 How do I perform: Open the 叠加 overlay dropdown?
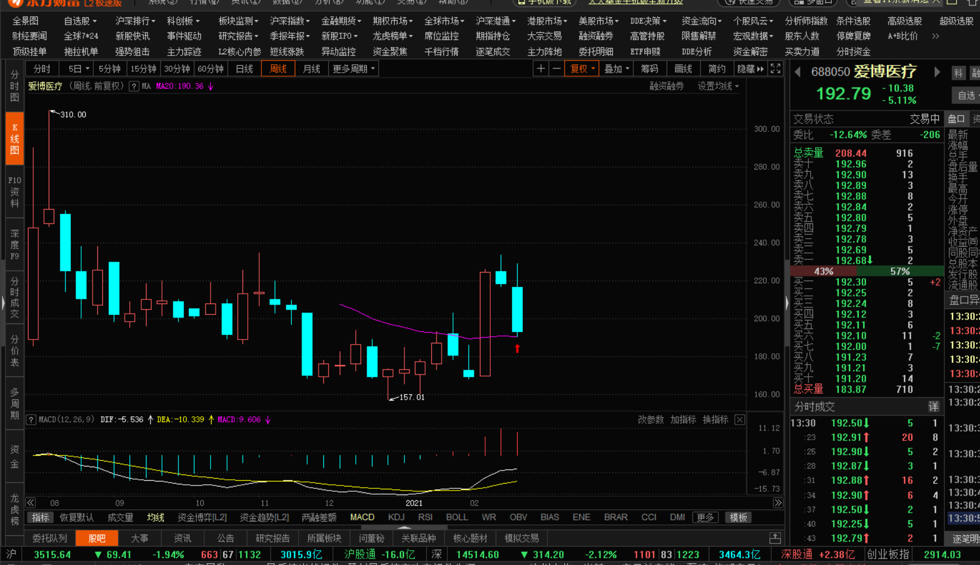[x=617, y=69]
